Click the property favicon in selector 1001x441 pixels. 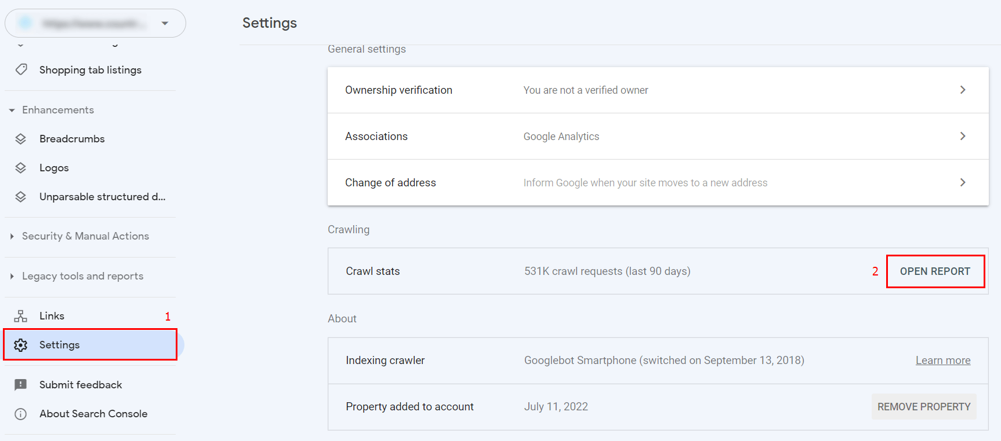coord(25,23)
